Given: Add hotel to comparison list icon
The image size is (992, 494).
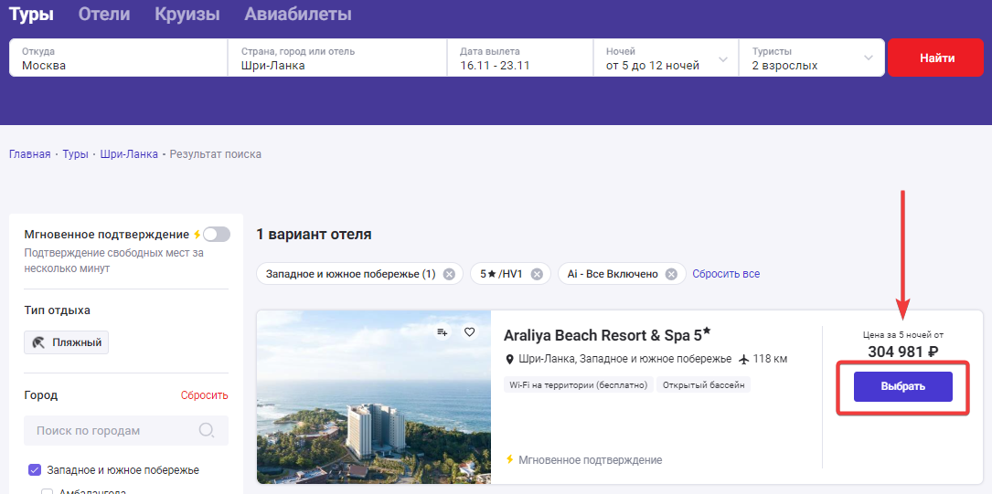Looking at the screenshot, I should pyautogui.click(x=443, y=331).
